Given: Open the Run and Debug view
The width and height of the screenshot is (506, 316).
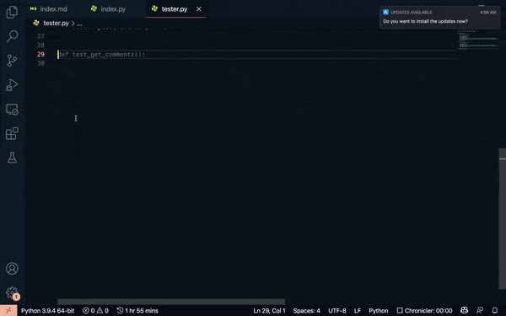Looking at the screenshot, I should click(x=12, y=85).
